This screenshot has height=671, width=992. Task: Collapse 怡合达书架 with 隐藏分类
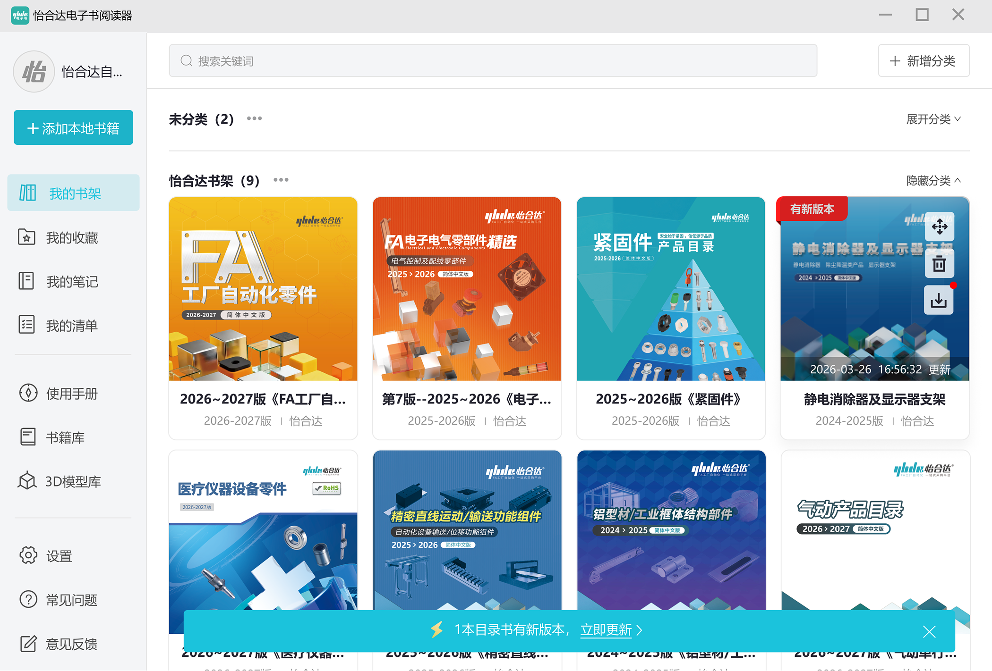click(933, 180)
